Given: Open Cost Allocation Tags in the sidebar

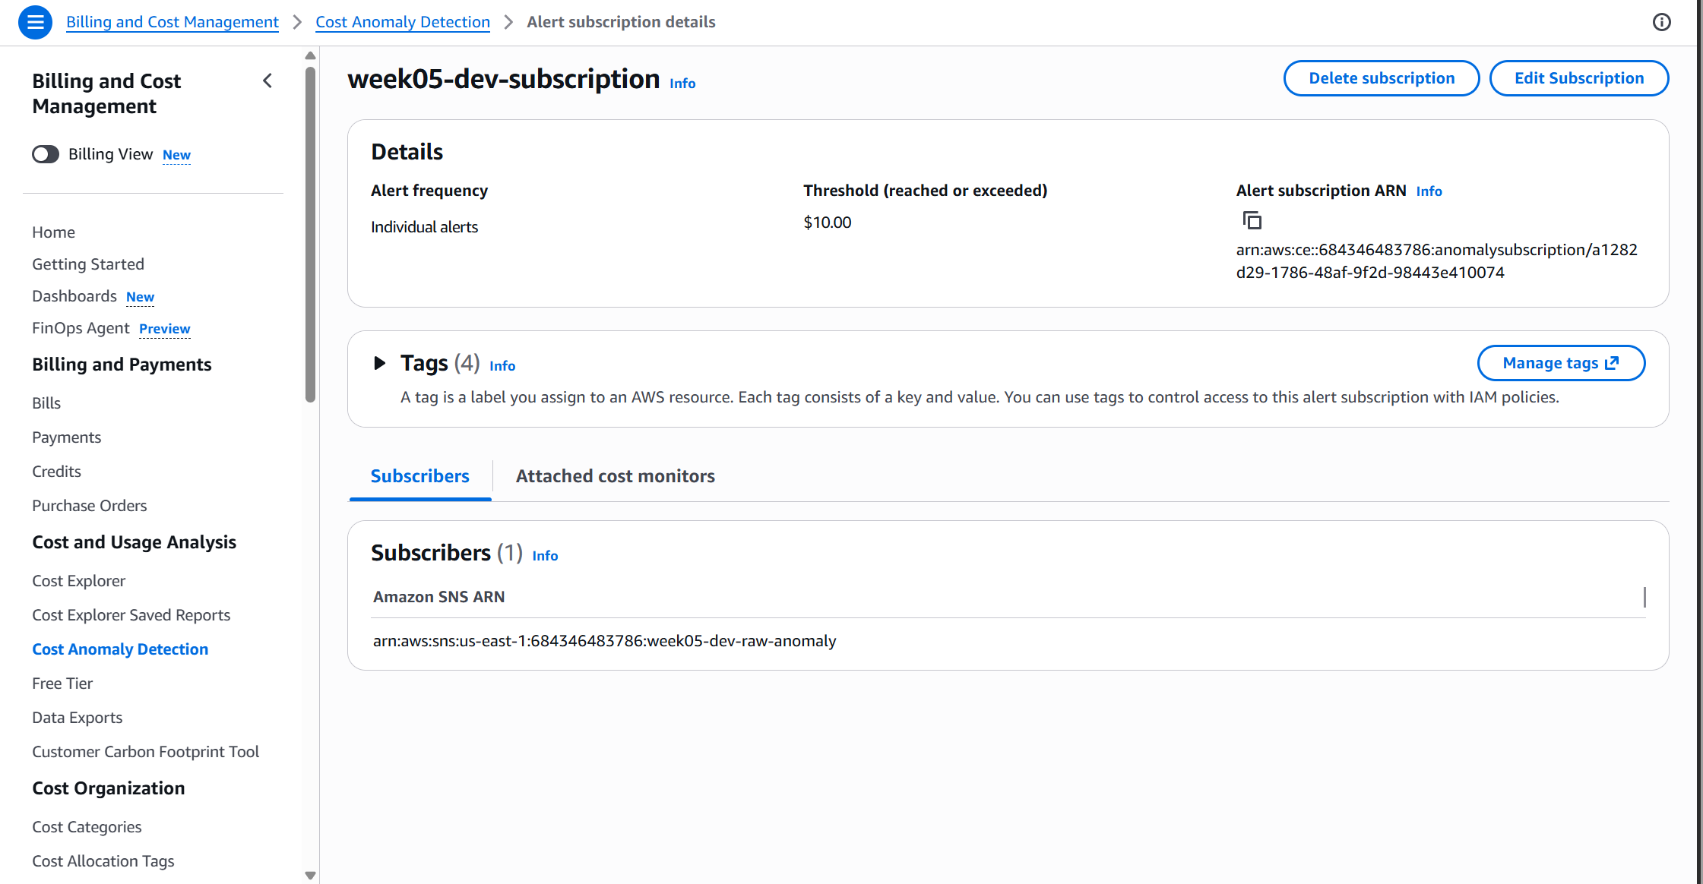Looking at the screenshot, I should pyautogui.click(x=103, y=861).
